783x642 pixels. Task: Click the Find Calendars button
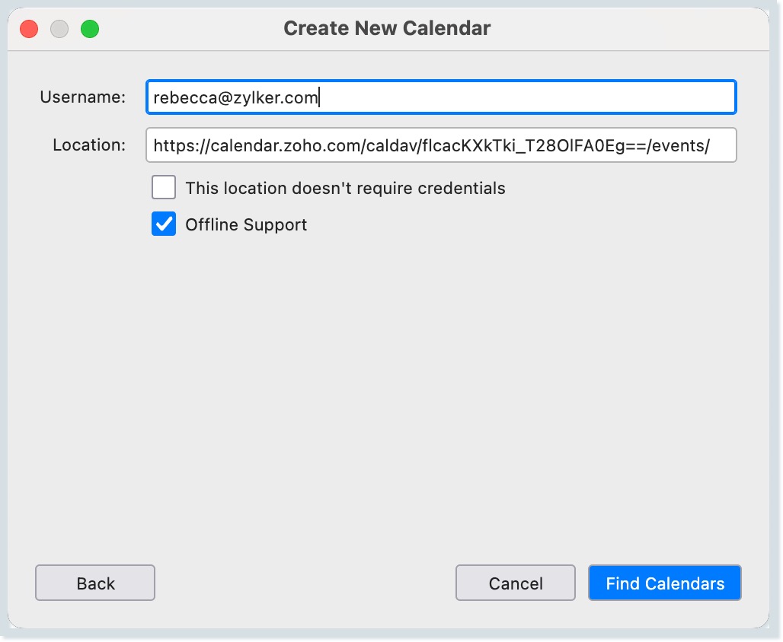664,583
